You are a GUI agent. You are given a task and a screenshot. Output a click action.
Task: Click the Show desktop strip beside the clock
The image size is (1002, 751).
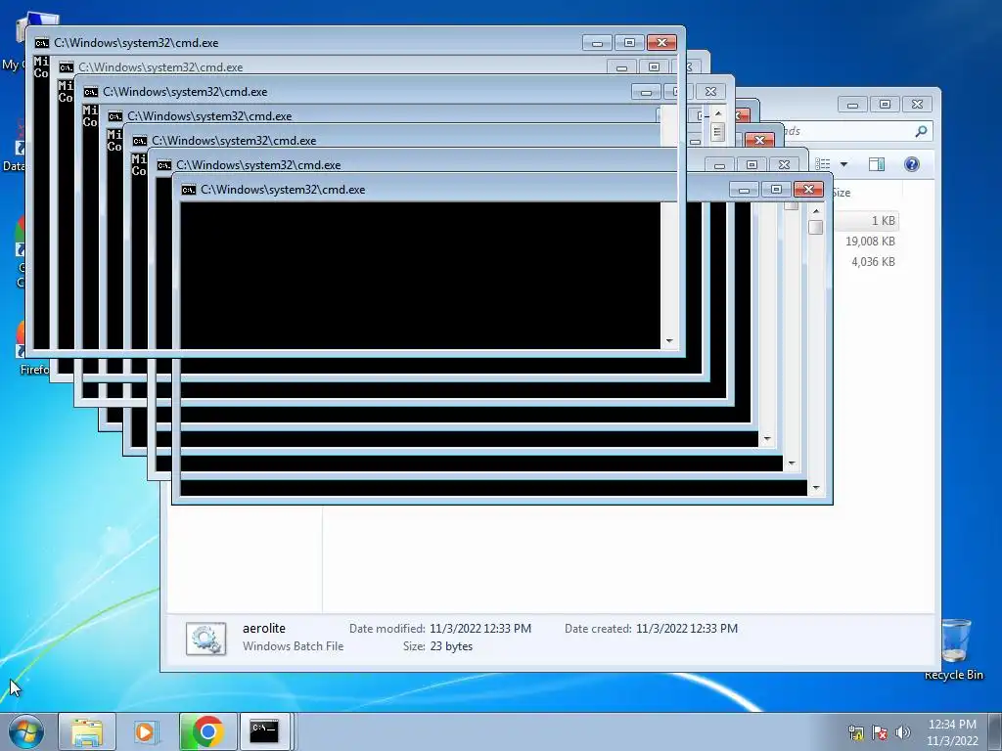996,731
